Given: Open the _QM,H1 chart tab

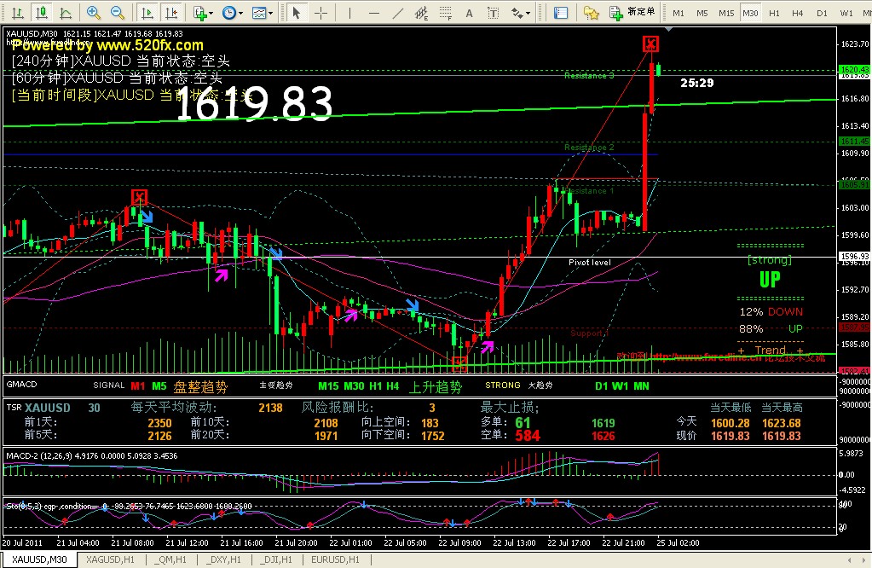Looking at the screenshot, I should tap(170, 559).
